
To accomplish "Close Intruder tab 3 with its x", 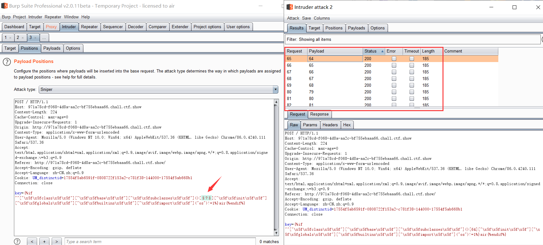I will pos(35,38).
